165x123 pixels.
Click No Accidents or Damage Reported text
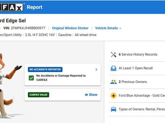61,78
